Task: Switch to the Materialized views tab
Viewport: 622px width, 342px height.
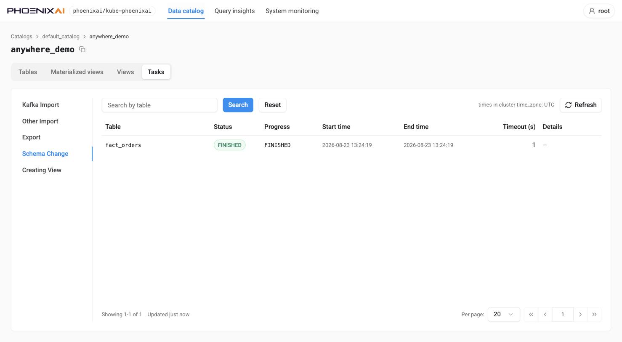Action: (x=77, y=72)
